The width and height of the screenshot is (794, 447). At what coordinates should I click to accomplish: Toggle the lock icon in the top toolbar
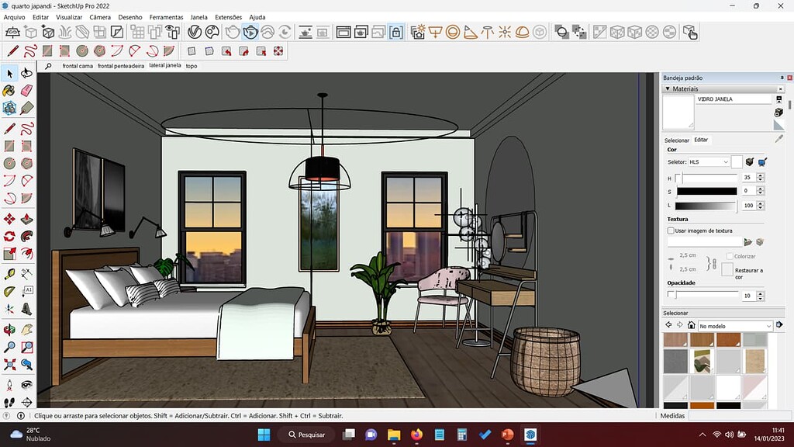(x=395, y=33)
